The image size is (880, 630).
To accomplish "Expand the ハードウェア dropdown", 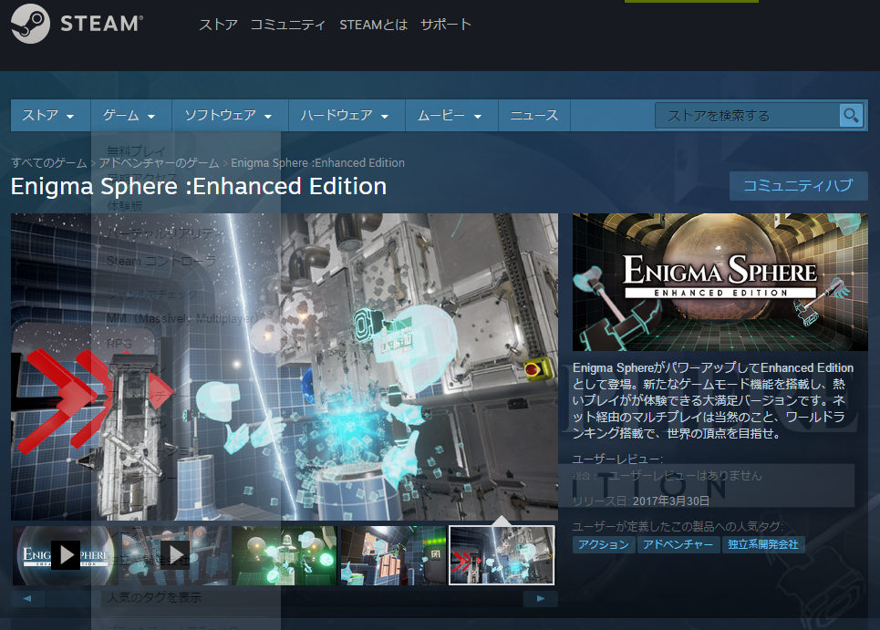I will pos(347,116).
